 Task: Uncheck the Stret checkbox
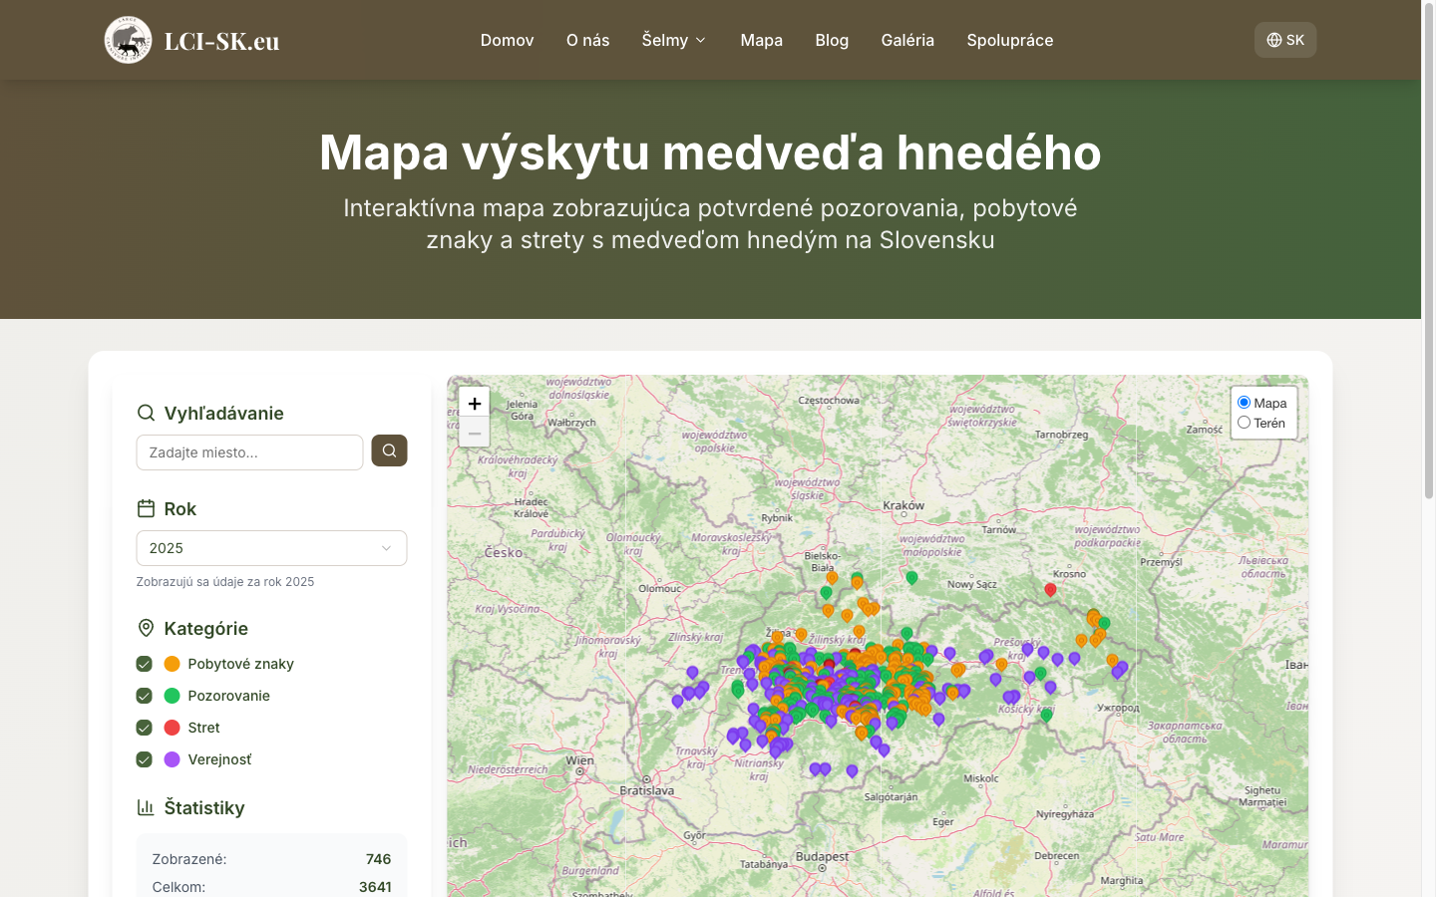(x=144, y=728)
